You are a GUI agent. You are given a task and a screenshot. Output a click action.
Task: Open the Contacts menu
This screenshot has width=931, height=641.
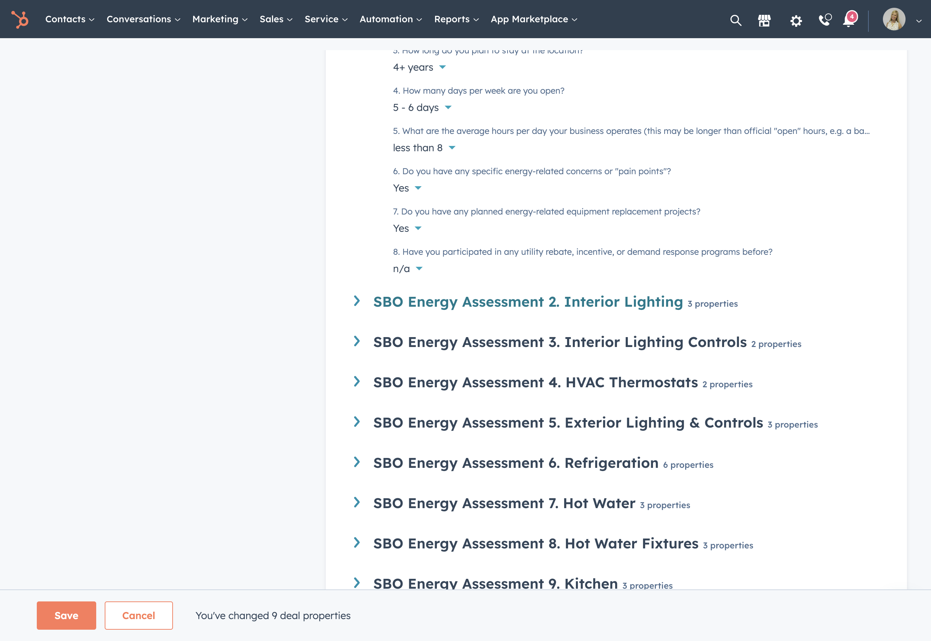(x=70, y=19)
